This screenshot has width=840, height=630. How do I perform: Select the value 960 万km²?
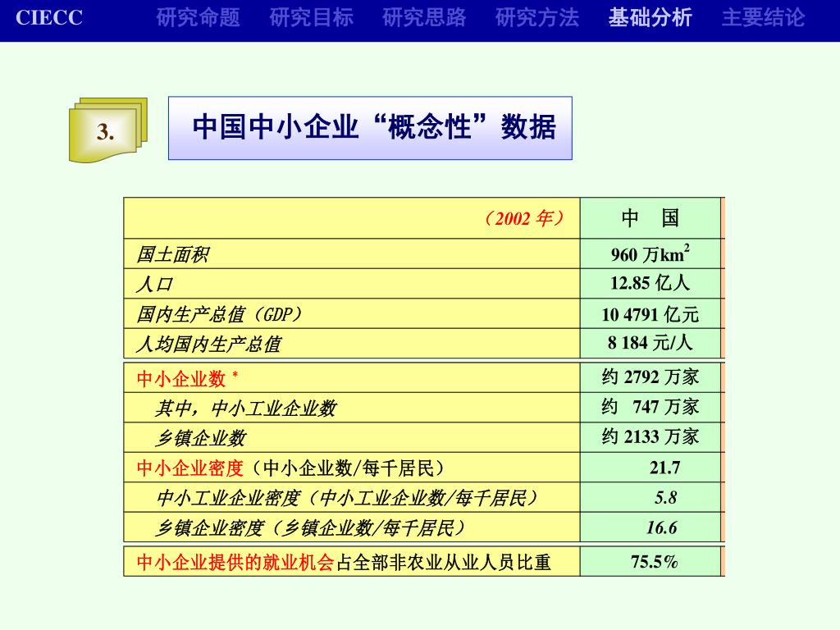[650, 254]
